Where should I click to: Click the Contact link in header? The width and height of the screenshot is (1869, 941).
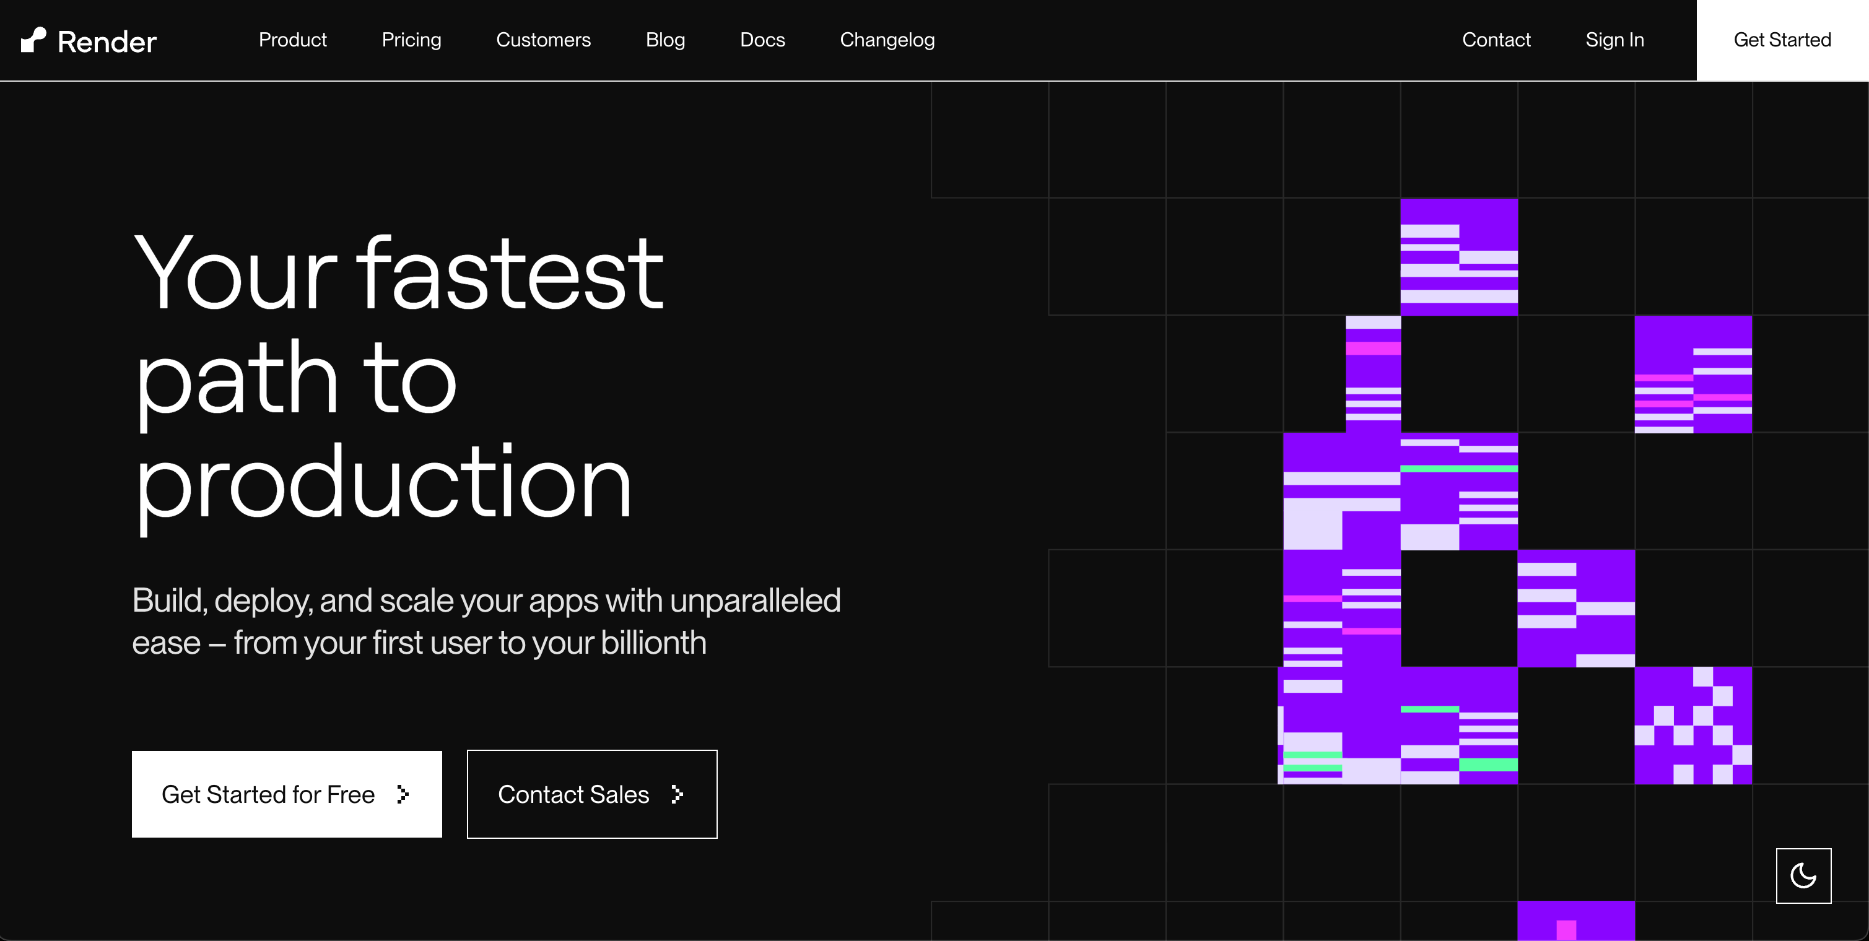tap(1496, 40)
